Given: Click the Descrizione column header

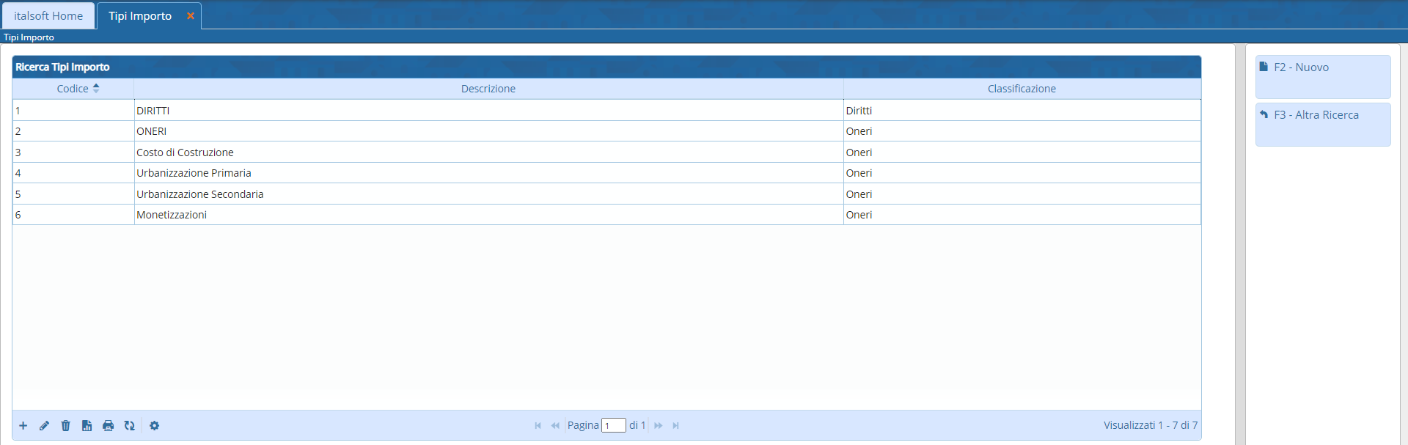Looking at the screenshot, I should (x=488, y=89).
